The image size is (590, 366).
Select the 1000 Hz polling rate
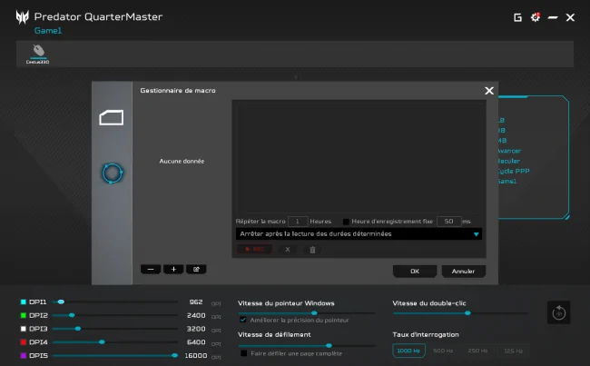click(408, 351)
